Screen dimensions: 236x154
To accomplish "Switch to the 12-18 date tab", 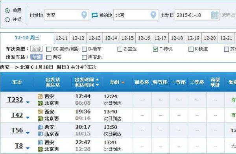I will click(177, 38).
